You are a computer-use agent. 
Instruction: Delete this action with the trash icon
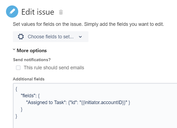point(61,12)
